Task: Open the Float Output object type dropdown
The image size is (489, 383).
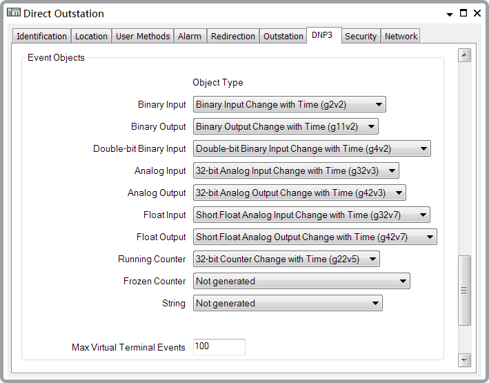Action: click(315, 237)
